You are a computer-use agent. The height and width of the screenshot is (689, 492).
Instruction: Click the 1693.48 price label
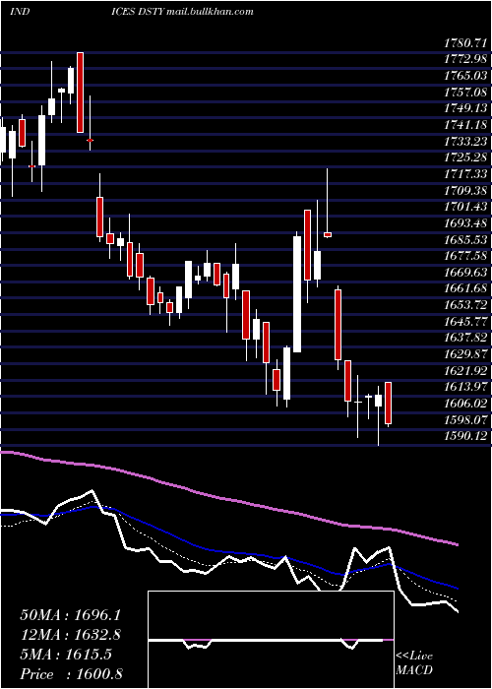click(465, 223)
